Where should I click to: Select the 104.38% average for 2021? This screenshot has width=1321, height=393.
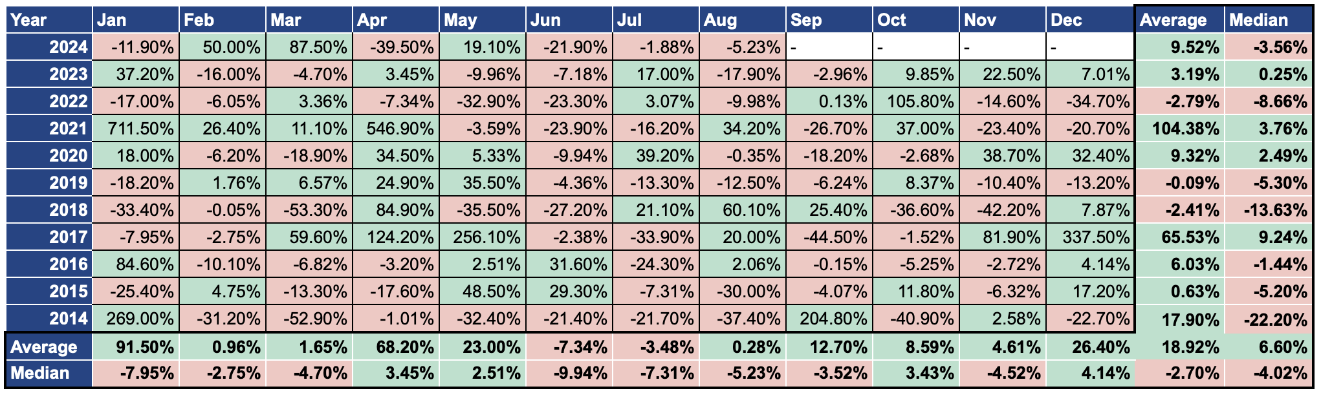click(1179, 129)
